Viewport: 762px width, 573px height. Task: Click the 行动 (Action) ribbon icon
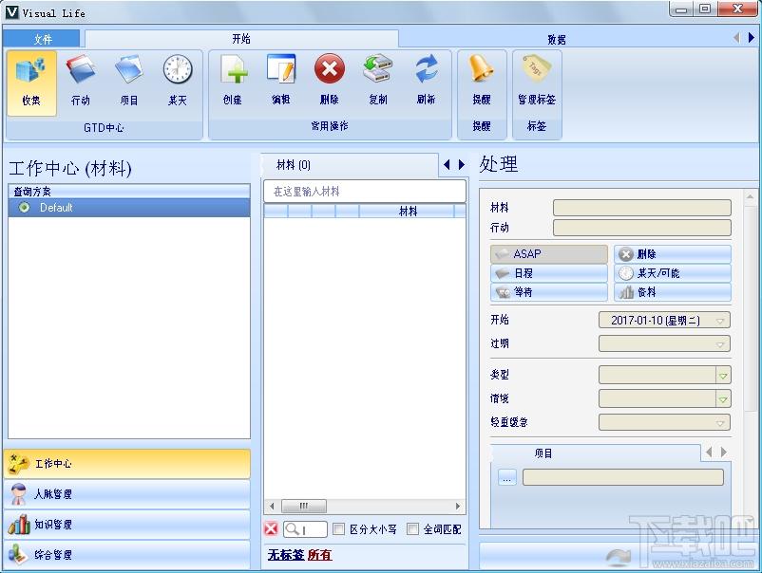(81, 81)
